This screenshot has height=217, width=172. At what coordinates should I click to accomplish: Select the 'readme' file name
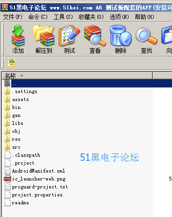(x=21, y=203)
